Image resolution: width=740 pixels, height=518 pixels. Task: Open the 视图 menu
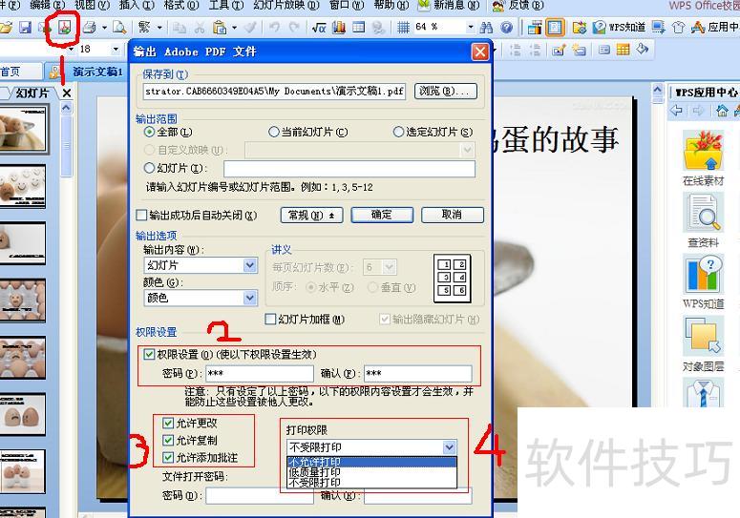tap(93, 5)
